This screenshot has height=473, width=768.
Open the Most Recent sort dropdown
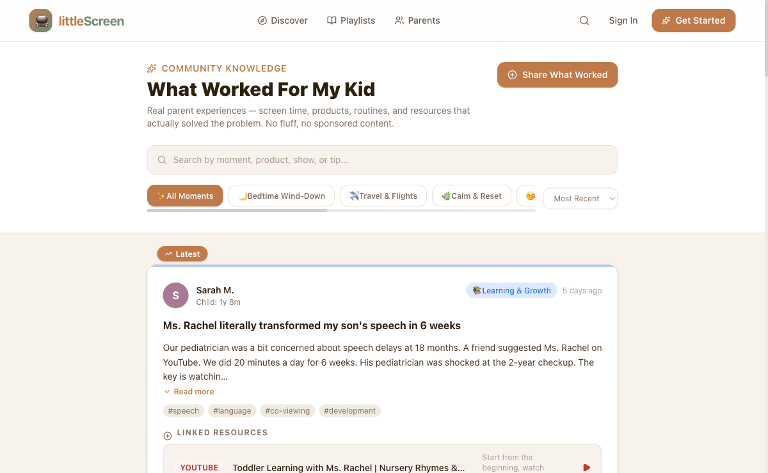coord(580,198)
